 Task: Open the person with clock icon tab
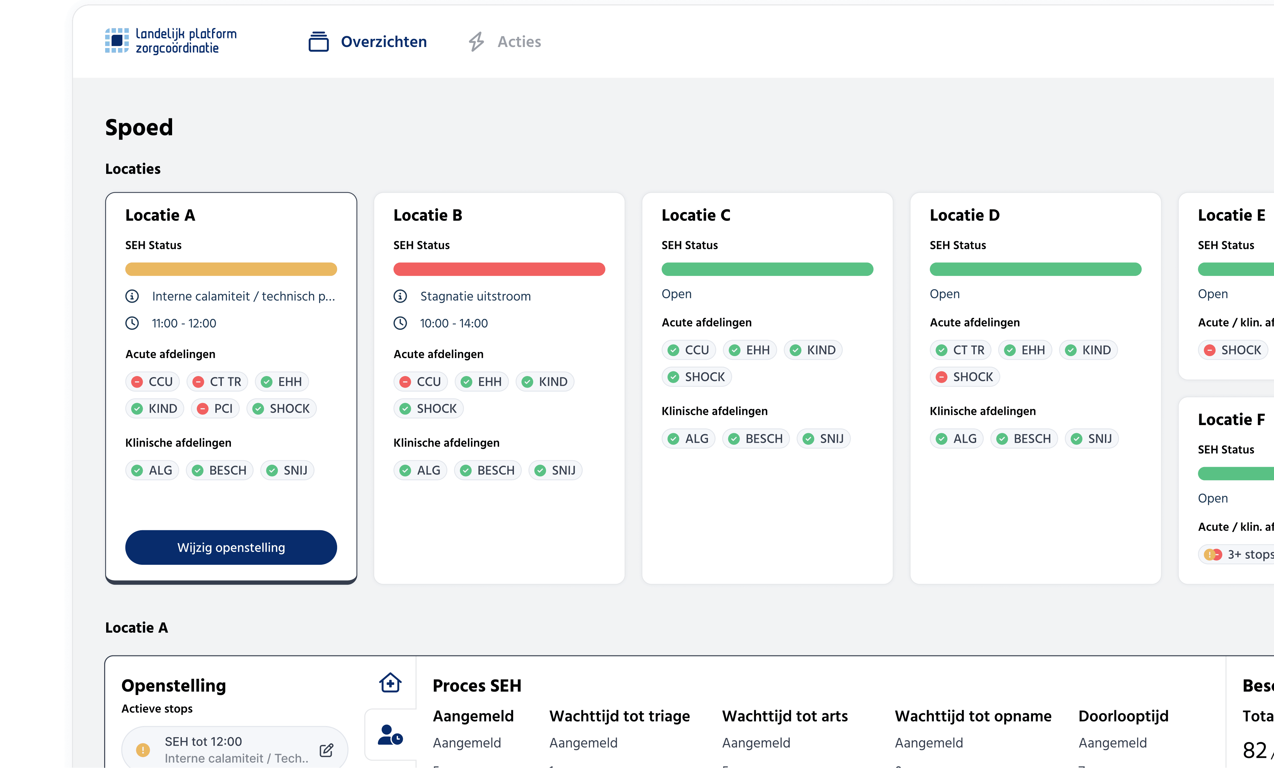click(391, 735)
